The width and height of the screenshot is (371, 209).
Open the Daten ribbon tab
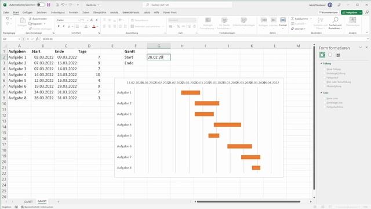(x=86, y=12)
